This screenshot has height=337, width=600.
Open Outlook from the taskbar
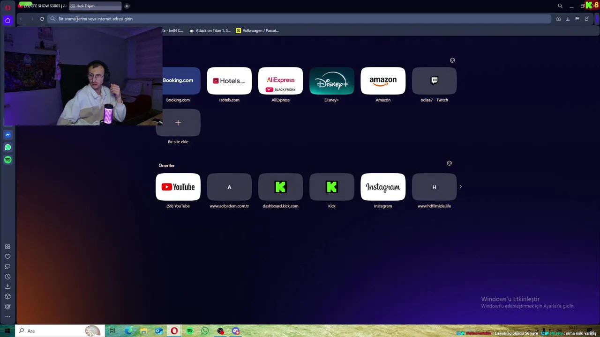(x=159, y=331)
